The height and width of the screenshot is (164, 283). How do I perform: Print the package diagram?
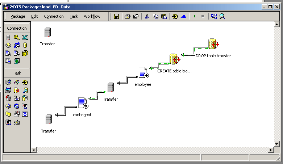(x=128, y=16)
